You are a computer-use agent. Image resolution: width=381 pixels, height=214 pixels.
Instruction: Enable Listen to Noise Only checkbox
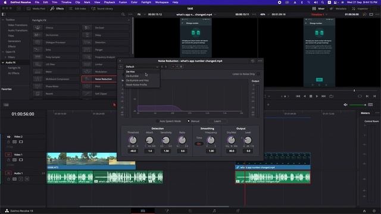click(258, 74)
